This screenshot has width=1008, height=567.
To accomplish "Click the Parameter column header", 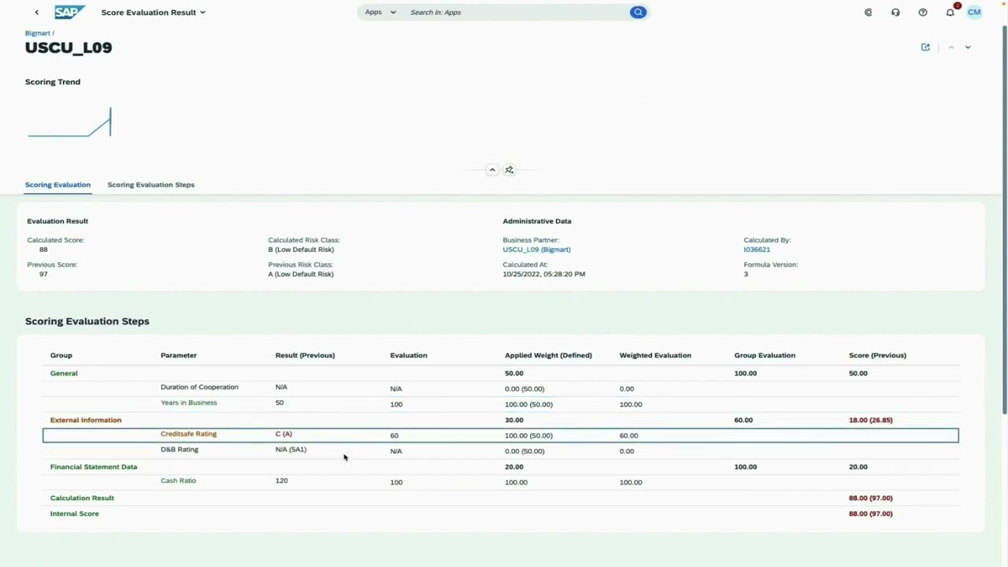I will (x=179, y=355).
